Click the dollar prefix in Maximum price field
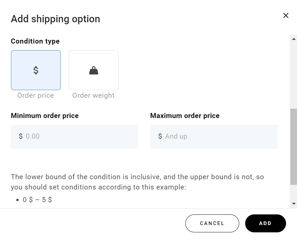The width and height of the screenshot is (297, 238). pos(159,136)
